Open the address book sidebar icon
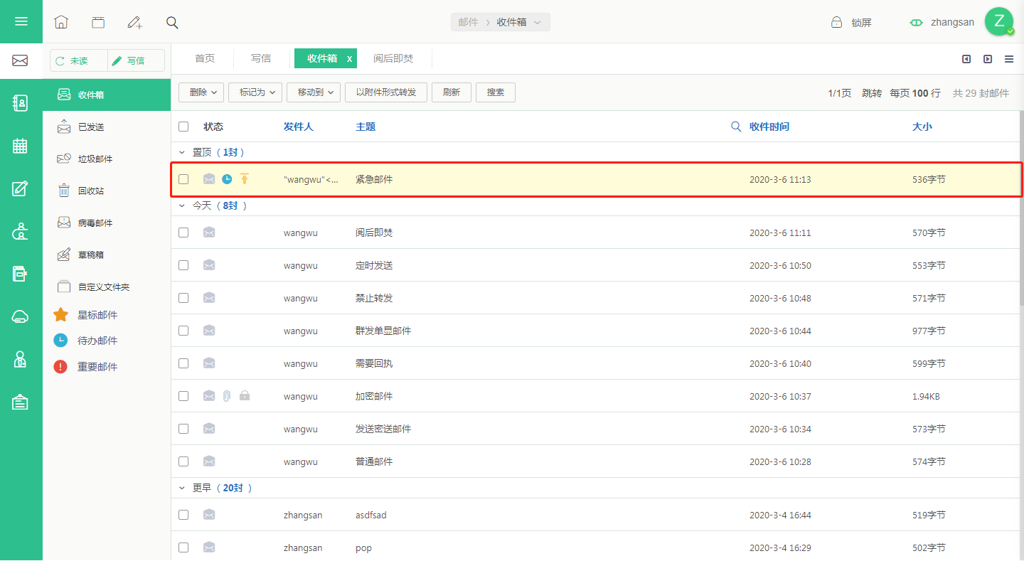This screenshot has height=561, width=1024. coord(21,103)
